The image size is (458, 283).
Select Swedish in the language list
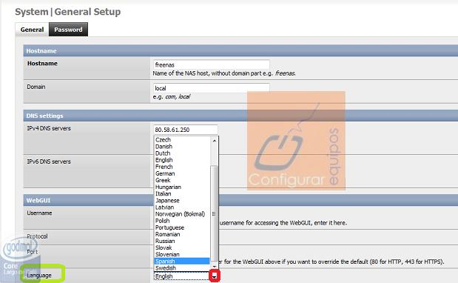pos(182,267)
